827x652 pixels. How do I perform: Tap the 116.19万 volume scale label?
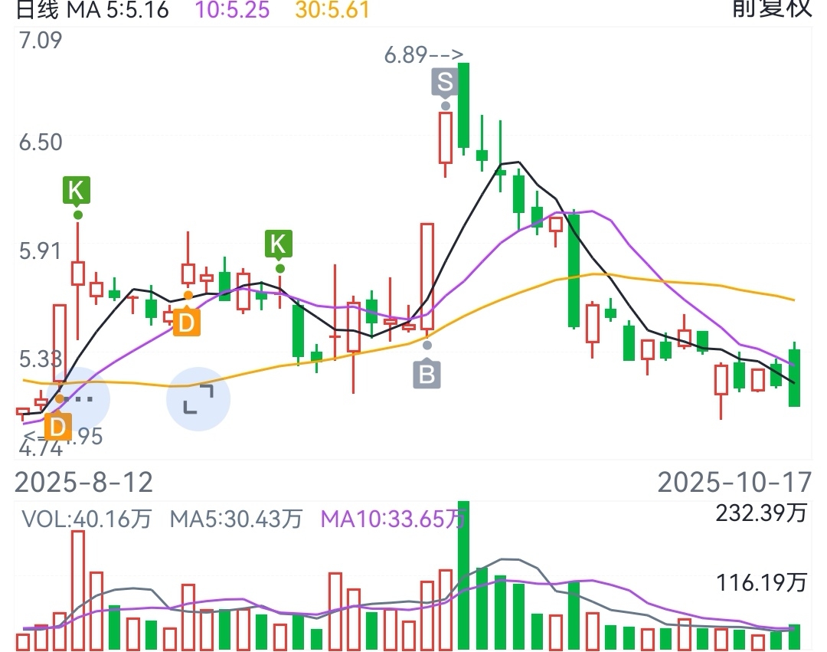click(x=761, y=583)
